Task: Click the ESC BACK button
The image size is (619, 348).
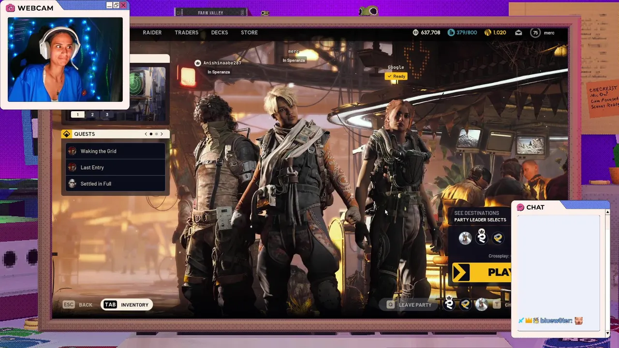Action: click(x=77, y=304)
